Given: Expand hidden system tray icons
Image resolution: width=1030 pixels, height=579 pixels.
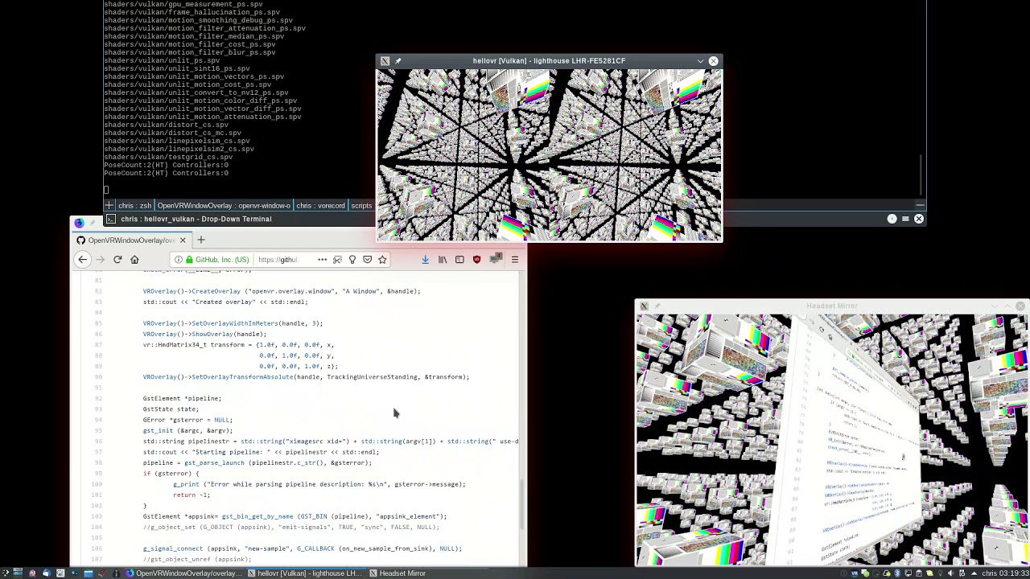Looking at the screenshot, I should click(x=974, y=573).
